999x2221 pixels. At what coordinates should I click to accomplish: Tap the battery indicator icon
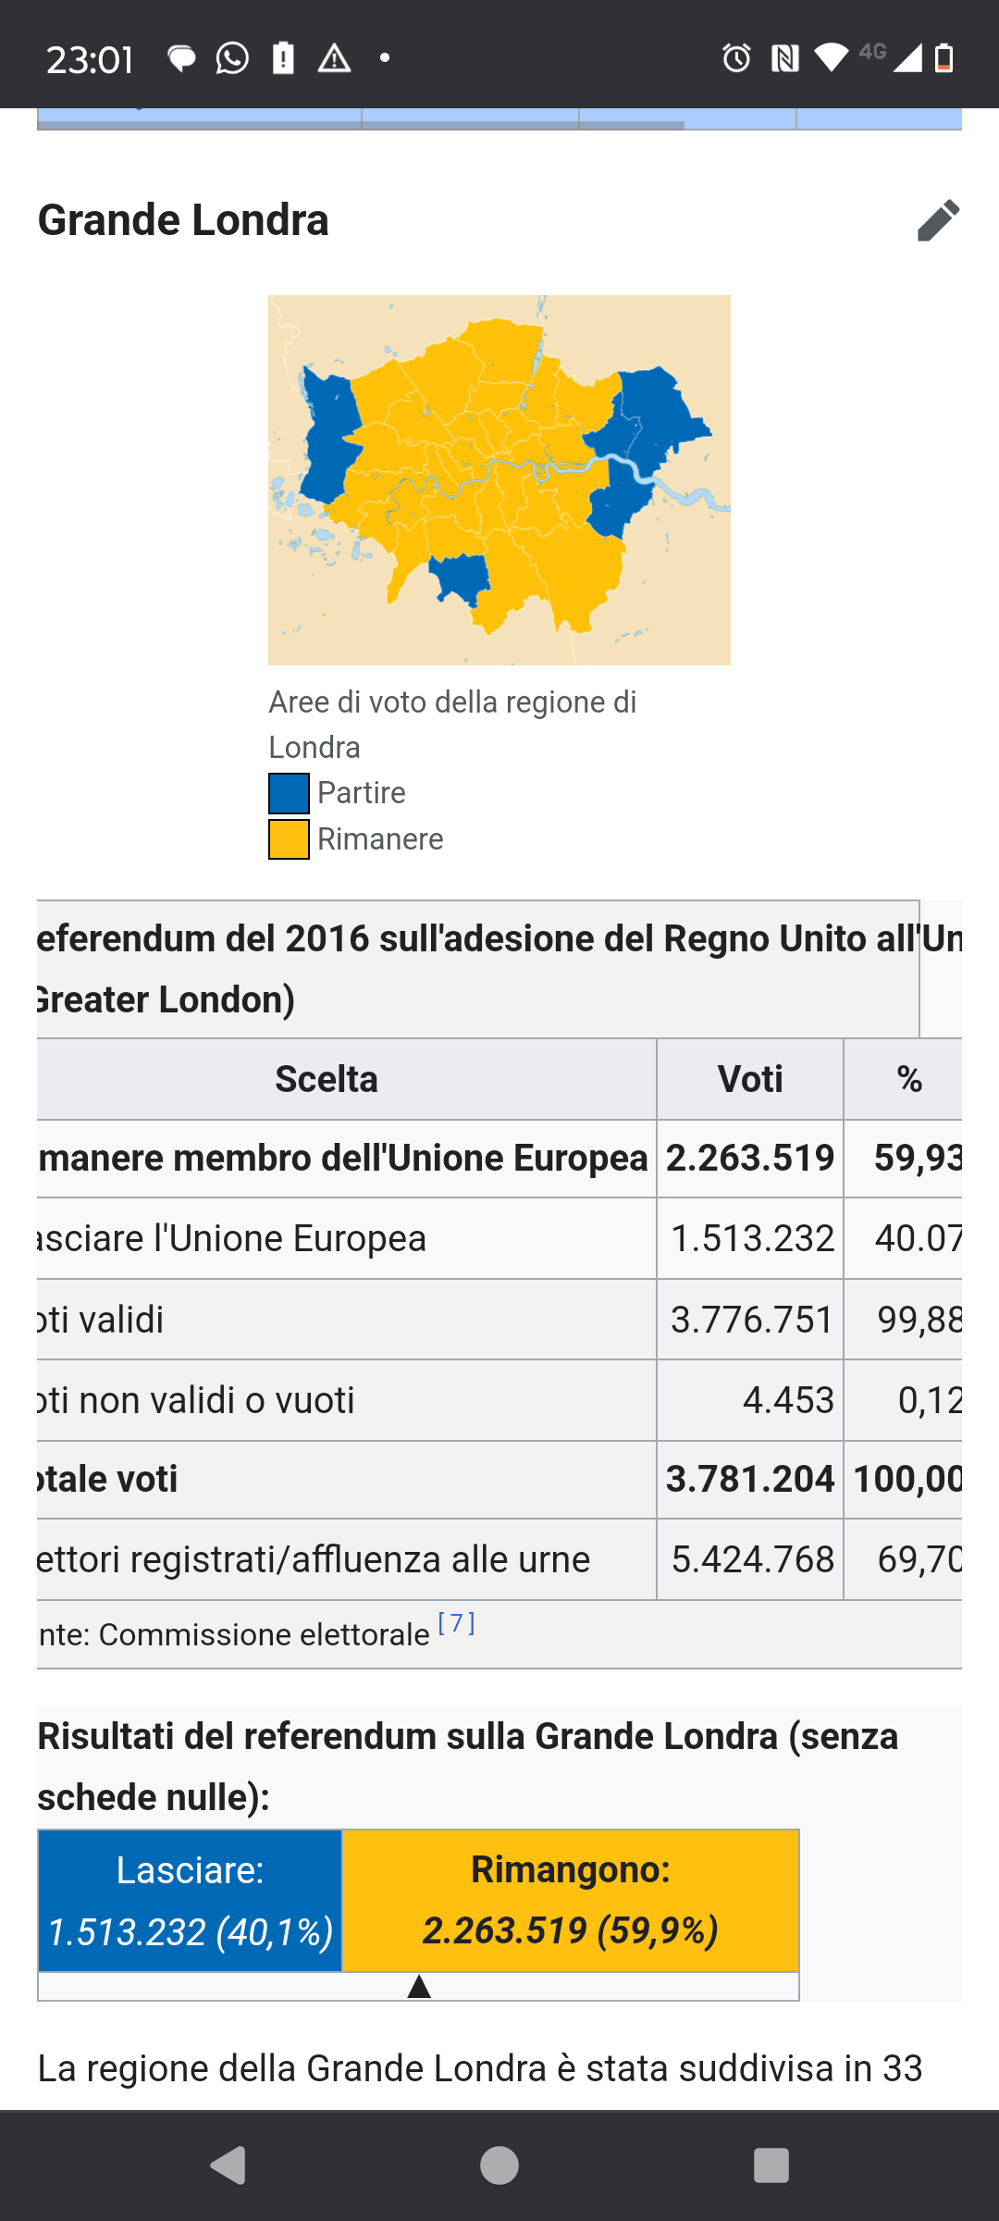[944, 57]
